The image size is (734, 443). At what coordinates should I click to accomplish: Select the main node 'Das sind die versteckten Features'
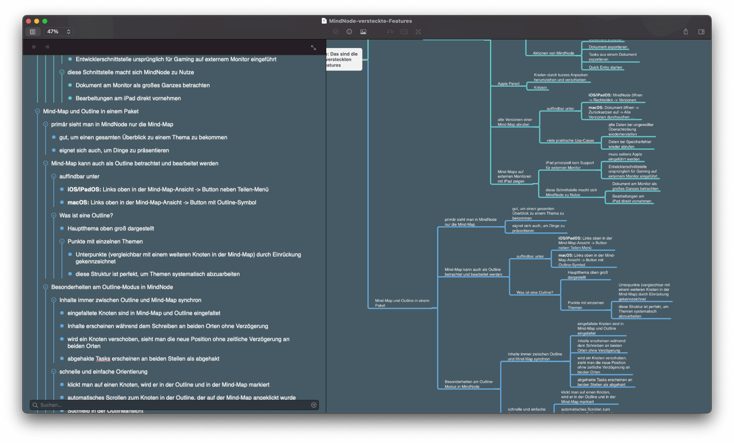[344, 59]
